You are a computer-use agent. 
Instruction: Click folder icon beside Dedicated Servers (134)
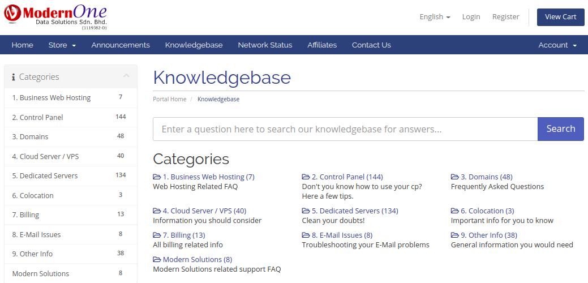tap(306, 211)
